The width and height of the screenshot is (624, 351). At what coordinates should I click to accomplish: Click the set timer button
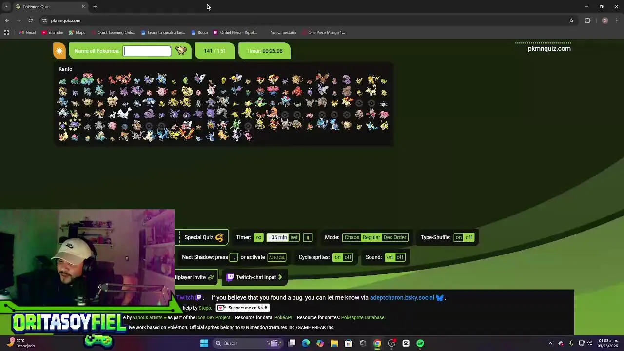pos(294,237)
